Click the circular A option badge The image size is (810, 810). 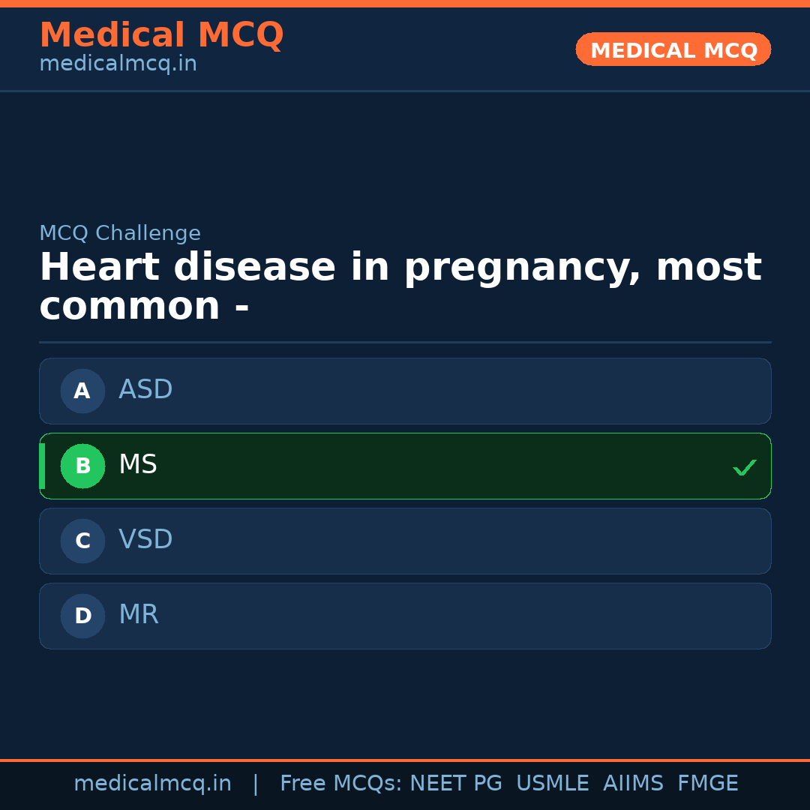(x=82, y=391)
